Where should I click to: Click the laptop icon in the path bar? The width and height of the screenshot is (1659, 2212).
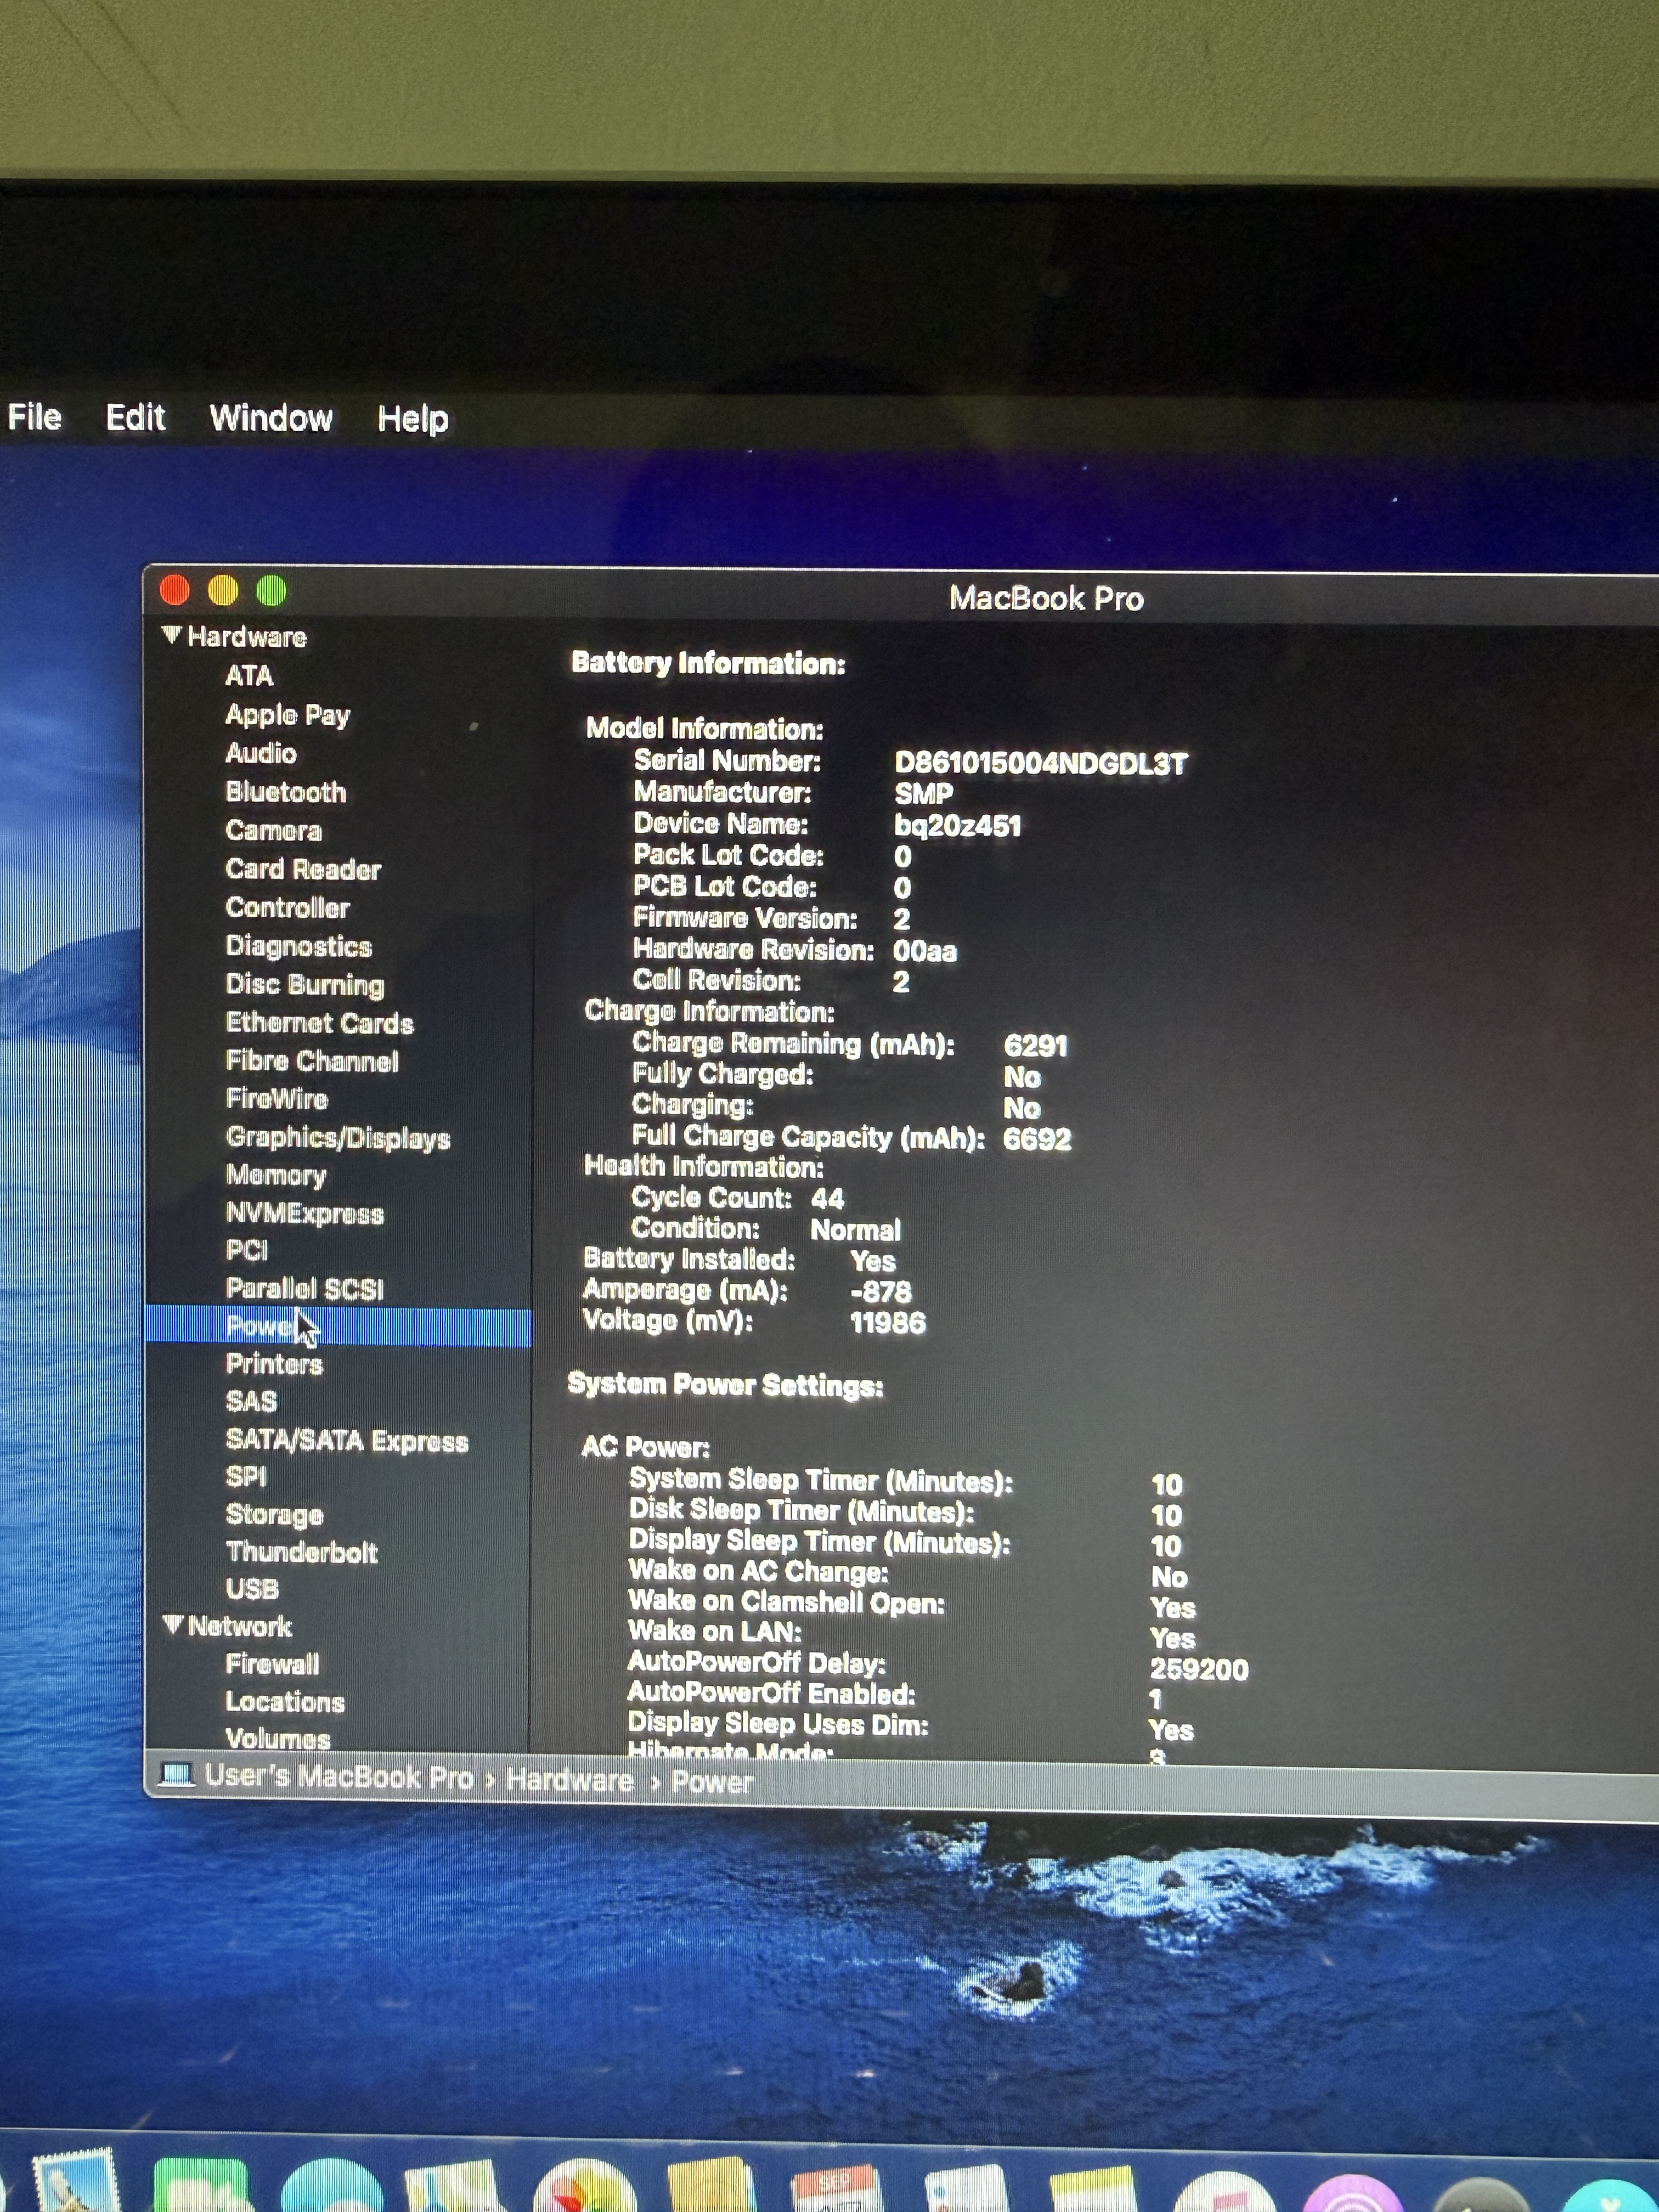[177, 1776]
